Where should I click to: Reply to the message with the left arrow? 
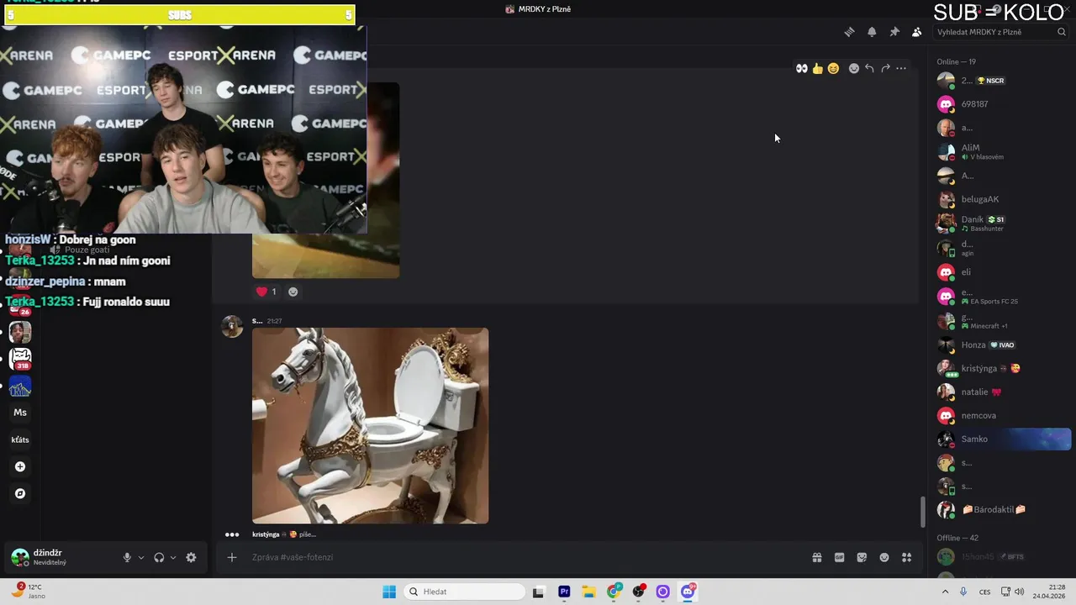pos(869,68)
